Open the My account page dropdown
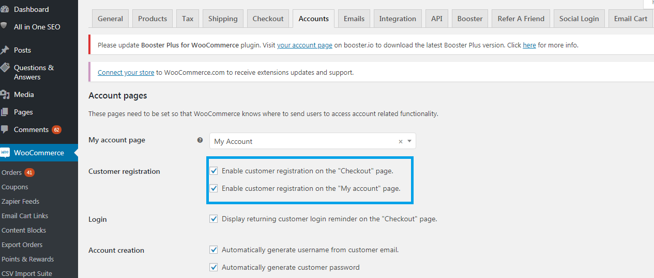This screenshot has height=278, width=654. (x=312, y=141)
